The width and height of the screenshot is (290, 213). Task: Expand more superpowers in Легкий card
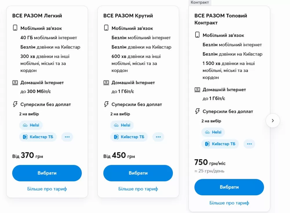67,137
